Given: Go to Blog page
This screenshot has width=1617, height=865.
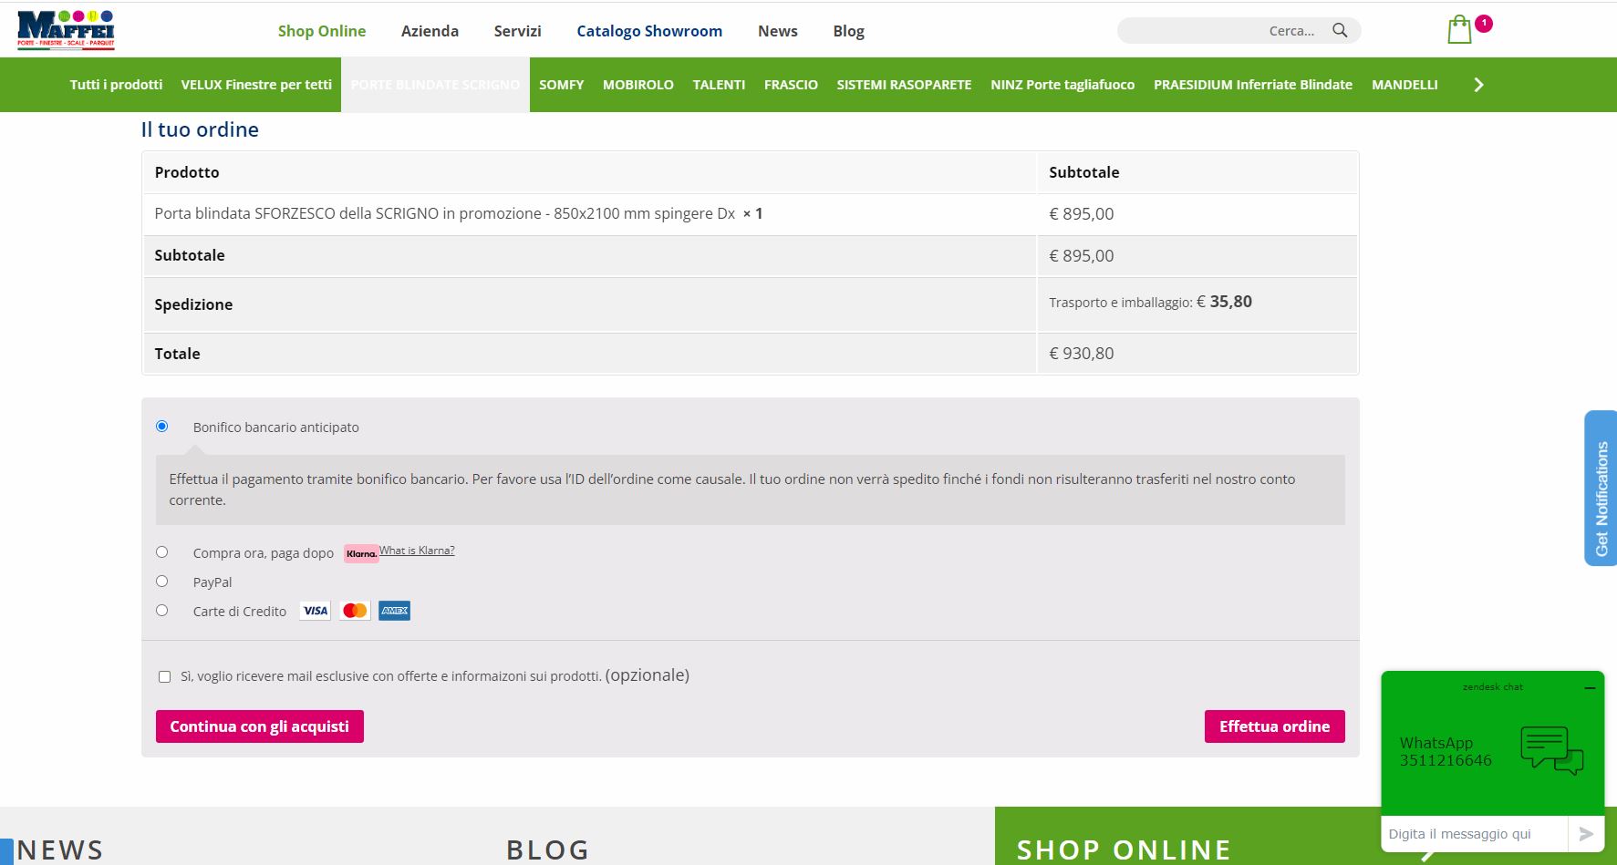Looking at the screenshot, I should coord(848,31).
